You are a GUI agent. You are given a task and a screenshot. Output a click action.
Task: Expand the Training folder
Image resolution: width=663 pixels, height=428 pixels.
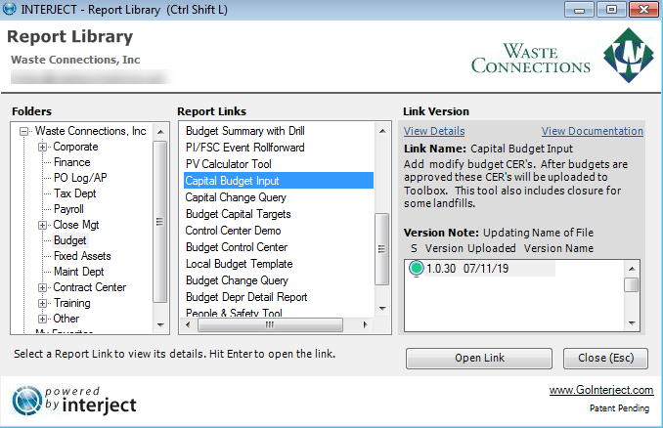[x=42, y=303]
